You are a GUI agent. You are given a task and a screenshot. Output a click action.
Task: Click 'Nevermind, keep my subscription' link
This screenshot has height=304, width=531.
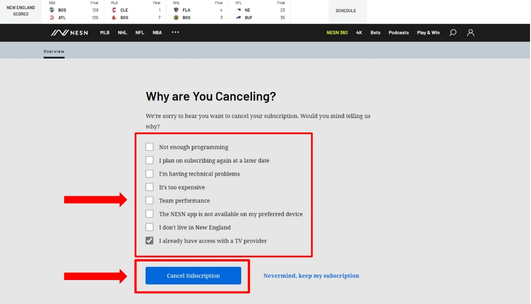pyautogui.click(x=311, y=276)
